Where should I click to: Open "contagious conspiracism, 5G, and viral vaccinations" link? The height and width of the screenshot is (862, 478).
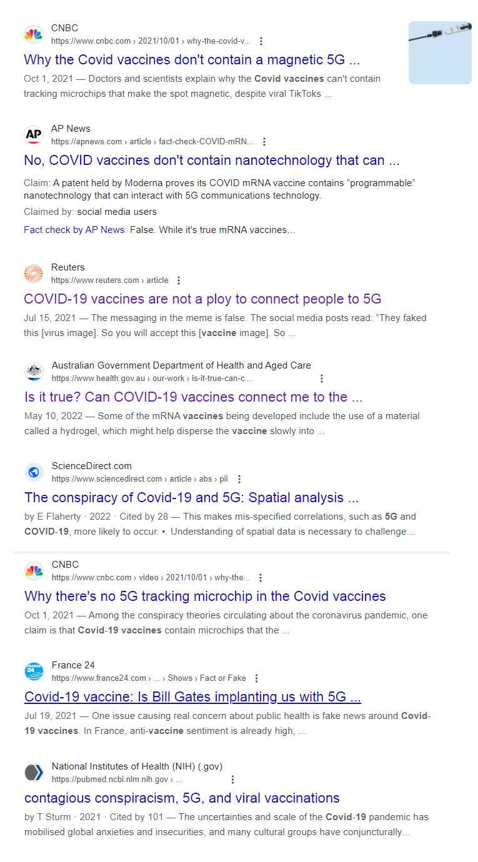coord(182,798)
